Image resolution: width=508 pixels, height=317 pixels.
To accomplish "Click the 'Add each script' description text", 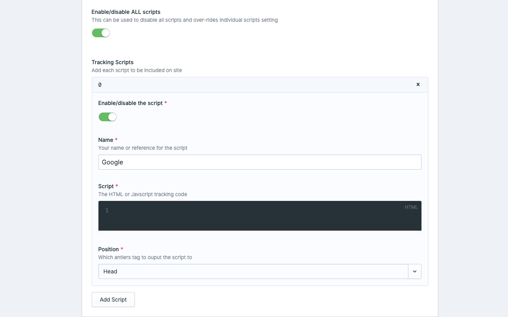I will 137,70.
